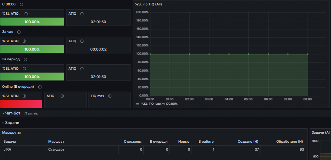Click the chart data point at 08:00

pyautogui.click(x=308, y=54)
